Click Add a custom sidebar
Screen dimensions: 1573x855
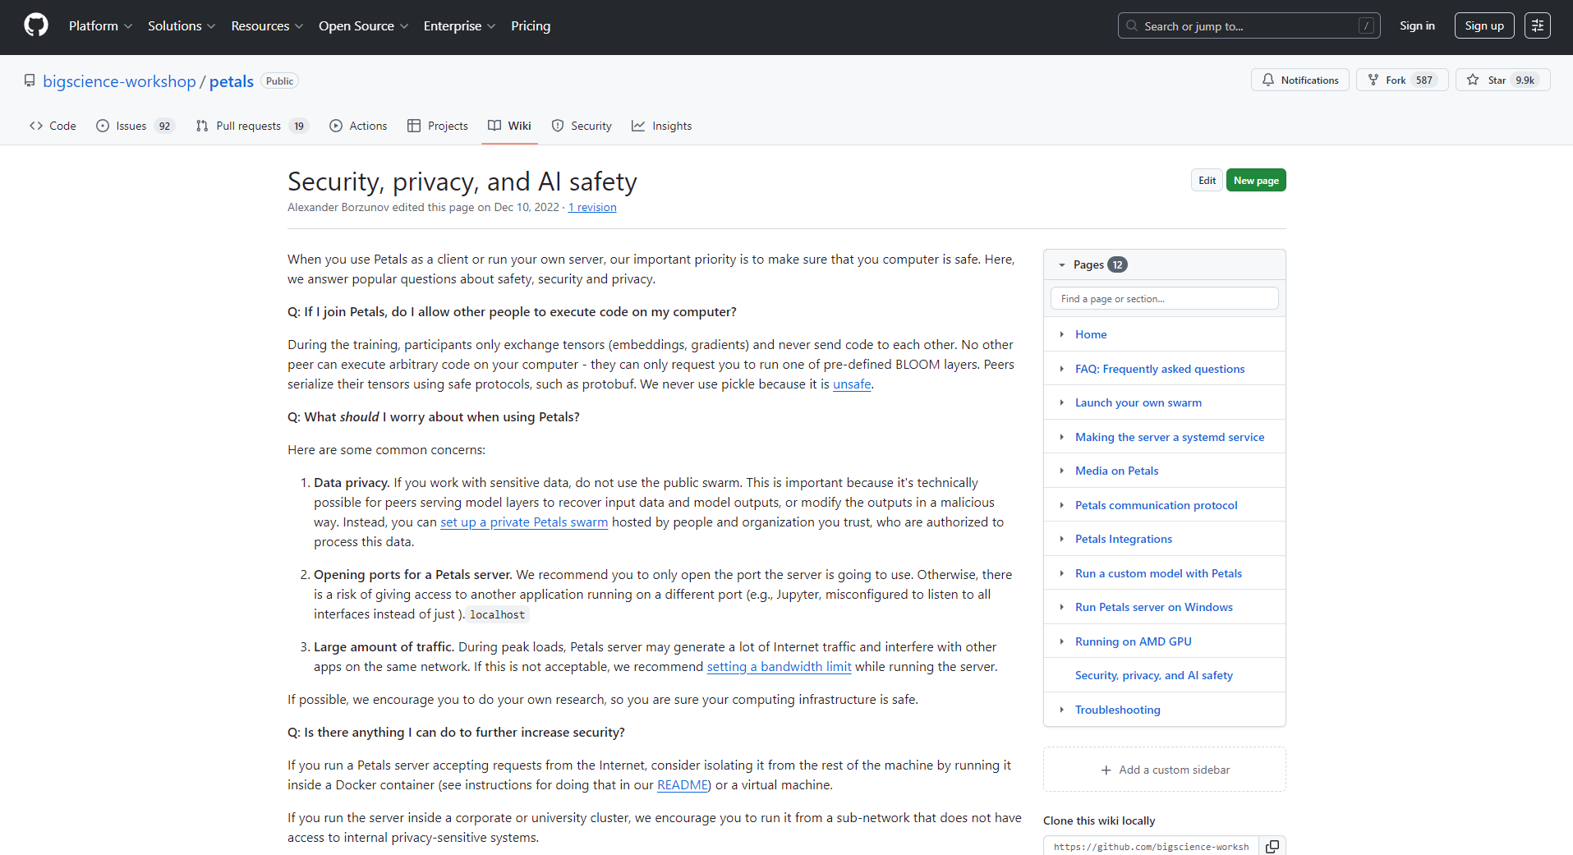point(1164,770)
